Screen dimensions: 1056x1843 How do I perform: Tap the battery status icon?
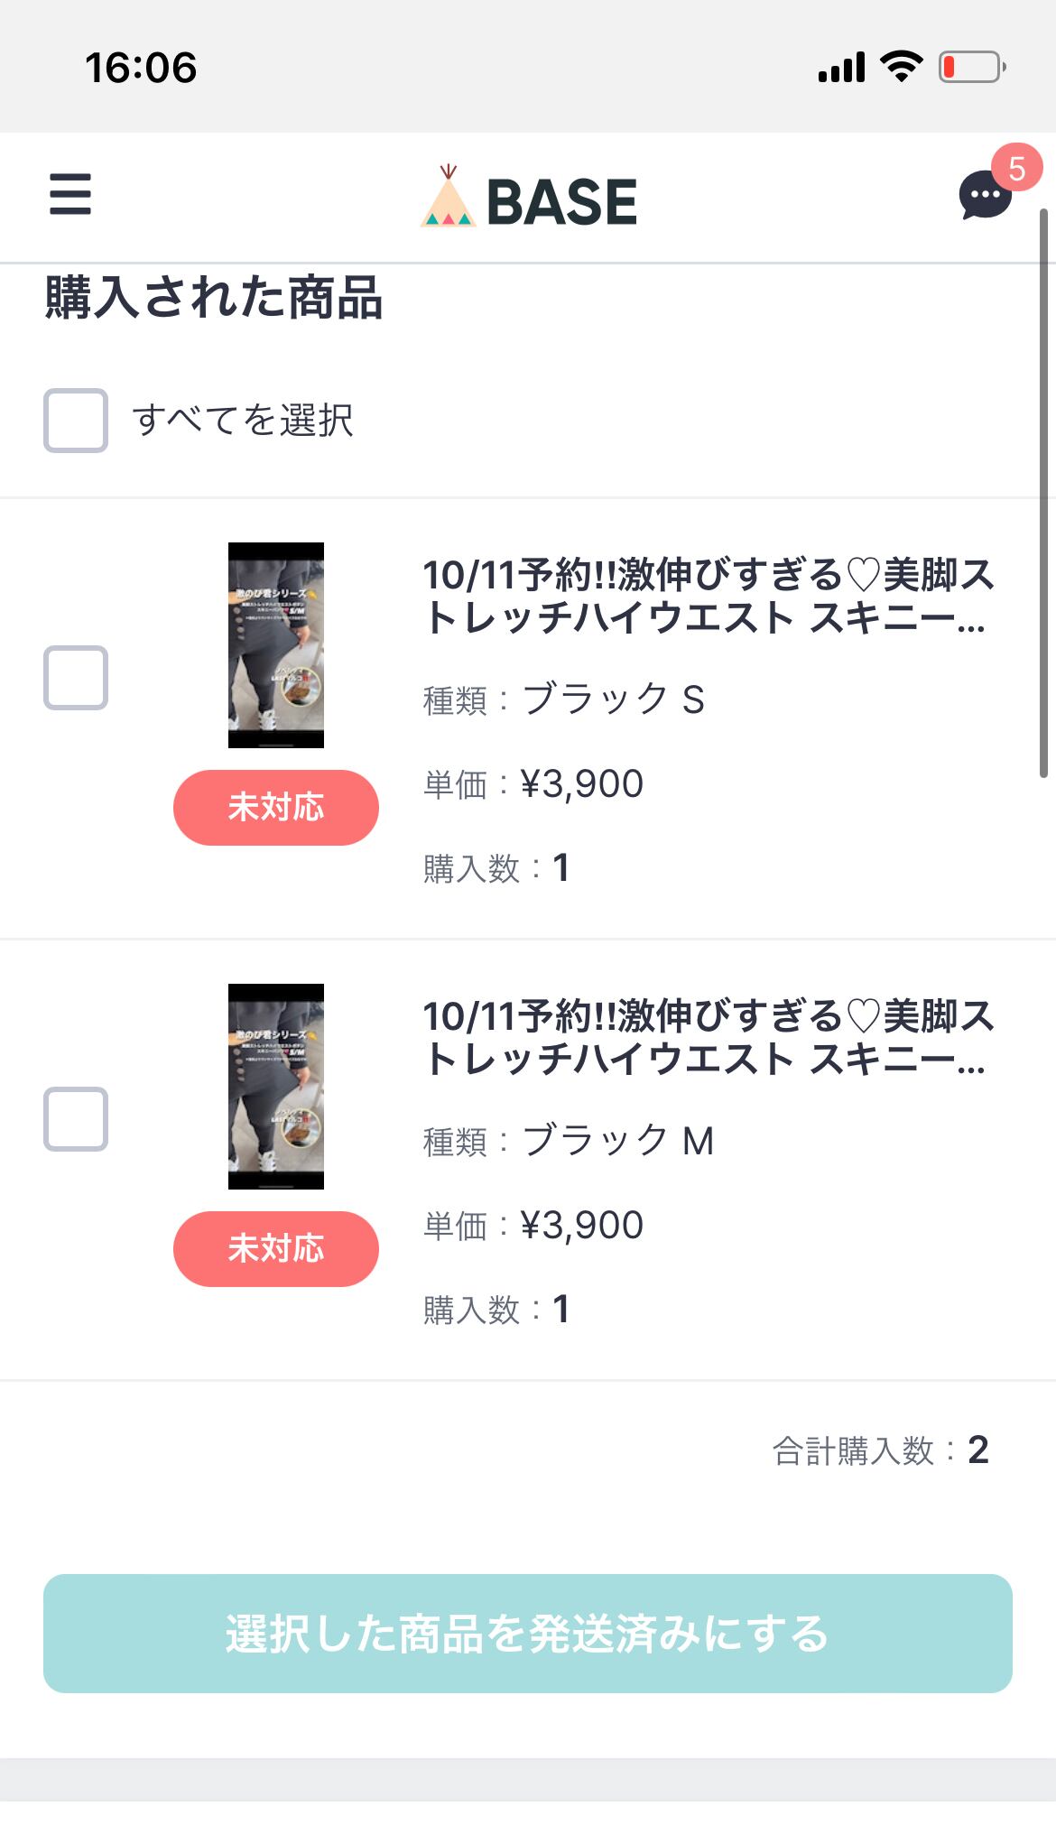(971, 68)
